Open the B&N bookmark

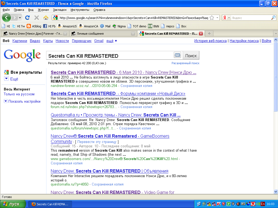click(x=154, y=26)
